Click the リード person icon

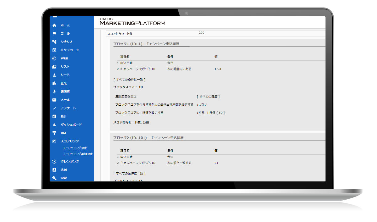[54, 75]
